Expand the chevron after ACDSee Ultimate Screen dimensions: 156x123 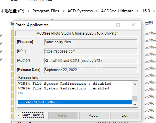pos(138,11)
